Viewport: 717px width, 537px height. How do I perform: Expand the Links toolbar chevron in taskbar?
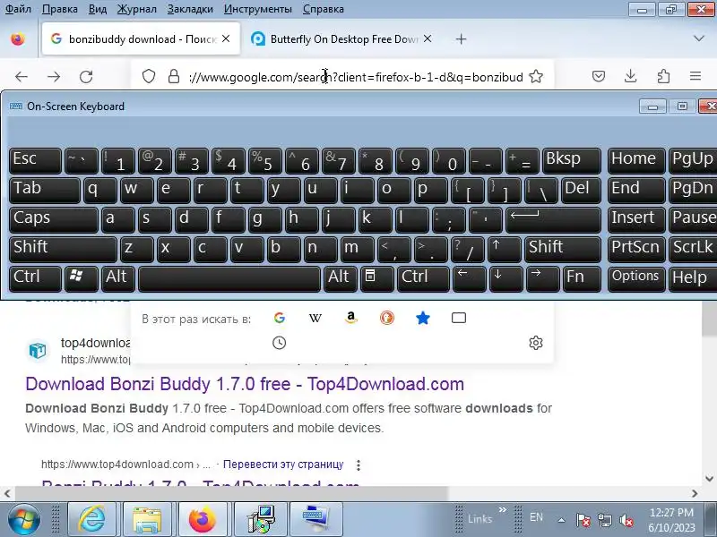click(503, 509)
